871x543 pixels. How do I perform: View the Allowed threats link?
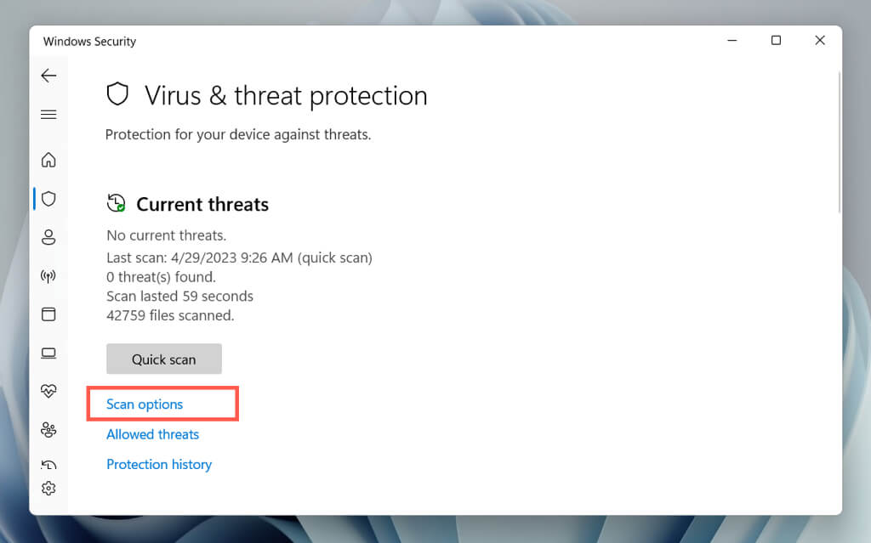point(152,434)
